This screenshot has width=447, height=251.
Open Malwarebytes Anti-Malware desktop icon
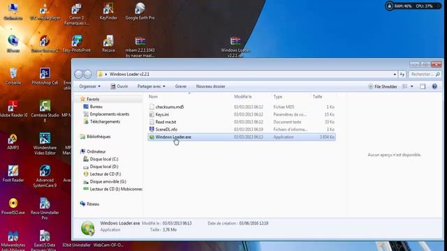pos(13,241)
